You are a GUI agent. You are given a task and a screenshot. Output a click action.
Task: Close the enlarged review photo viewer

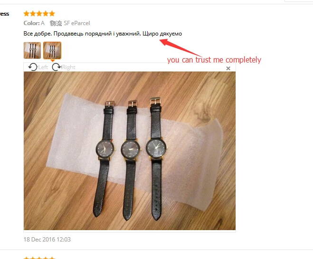(x=228, y=69)
